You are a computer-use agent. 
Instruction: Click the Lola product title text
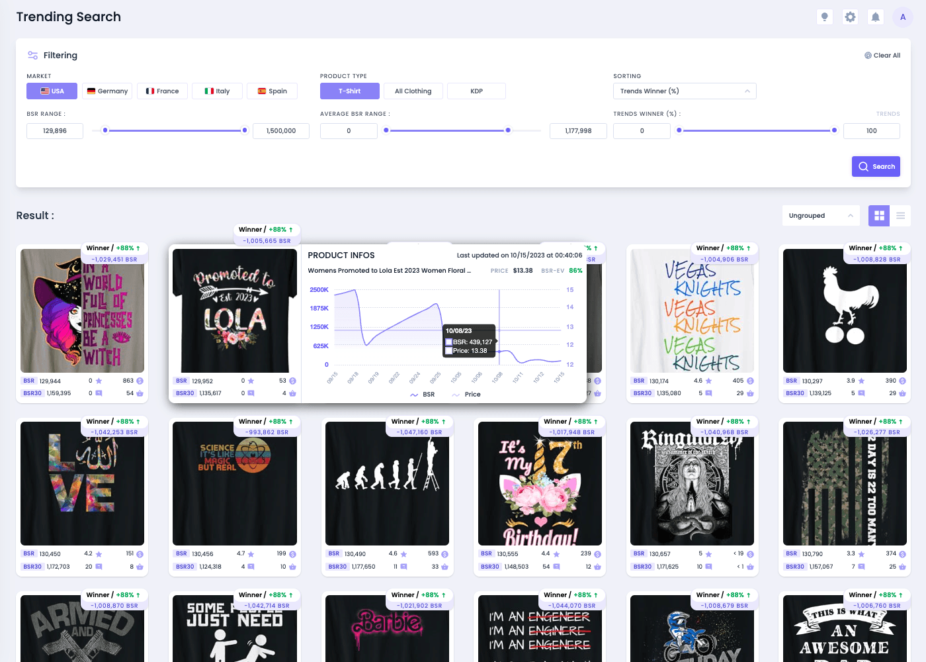pos(390,271)
